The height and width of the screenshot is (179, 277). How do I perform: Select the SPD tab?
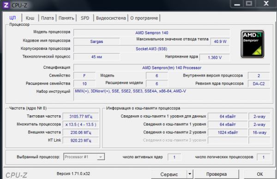pyautogui.click(x=85, y=18)
